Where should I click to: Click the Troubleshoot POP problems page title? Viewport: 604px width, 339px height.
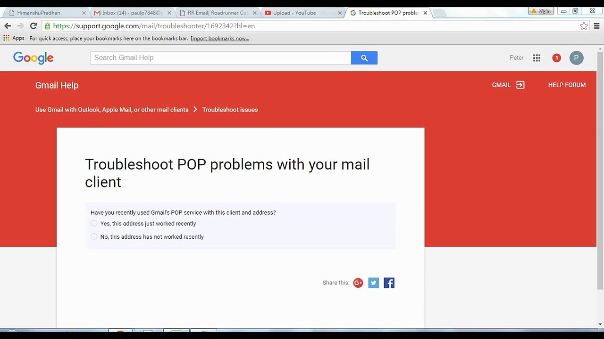227,173
